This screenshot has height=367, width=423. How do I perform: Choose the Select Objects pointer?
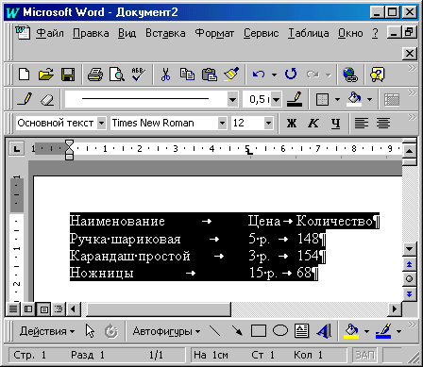pyautogui.click(x=90, y=331)
